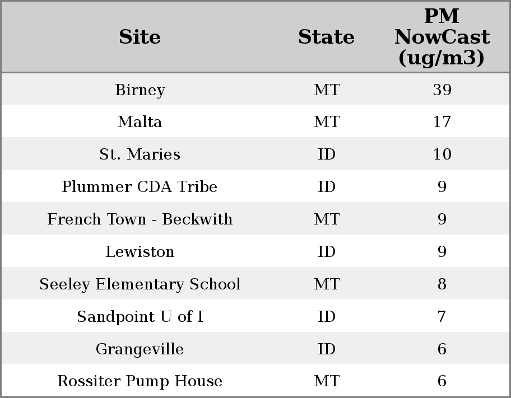511x398 pixels.
Task: Select Rossiter Pump House site
Action: pos(140,381)
